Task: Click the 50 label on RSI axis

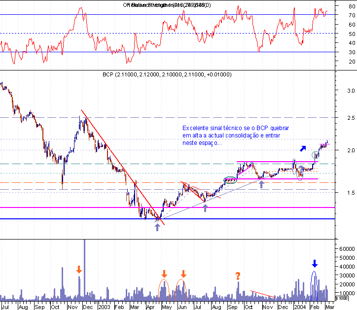Action: tap(352, 34)
